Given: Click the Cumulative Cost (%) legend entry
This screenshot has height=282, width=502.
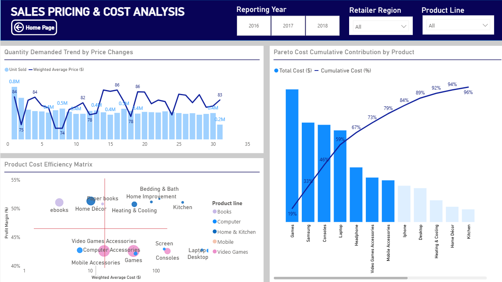Looking at the screenshot, I should click(x=346, y=70).
